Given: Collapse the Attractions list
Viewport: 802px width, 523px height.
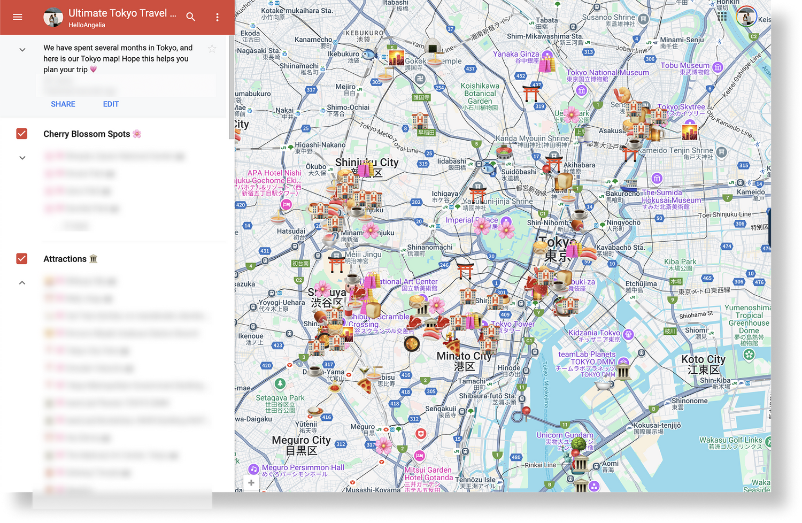Looking at the screenshot, I should click(22, 282).
